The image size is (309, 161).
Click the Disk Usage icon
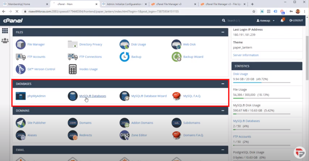(124, 44)
